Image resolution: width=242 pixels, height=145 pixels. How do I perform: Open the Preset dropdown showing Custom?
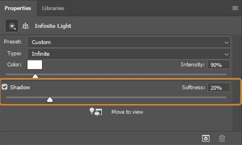tap(129, 42)
